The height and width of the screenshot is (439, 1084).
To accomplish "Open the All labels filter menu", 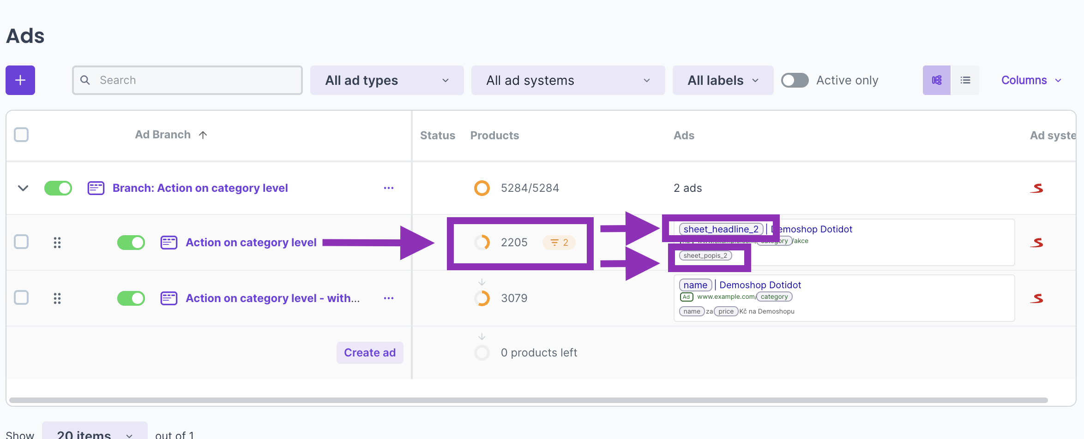I will click(x=723, y=80).
